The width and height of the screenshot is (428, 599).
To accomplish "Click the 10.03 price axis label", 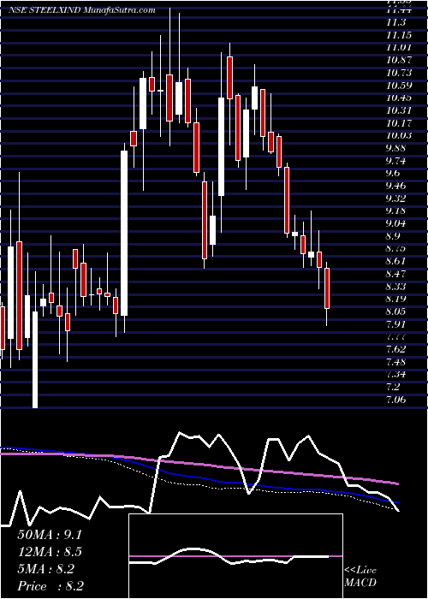I will tap(399, 135).
